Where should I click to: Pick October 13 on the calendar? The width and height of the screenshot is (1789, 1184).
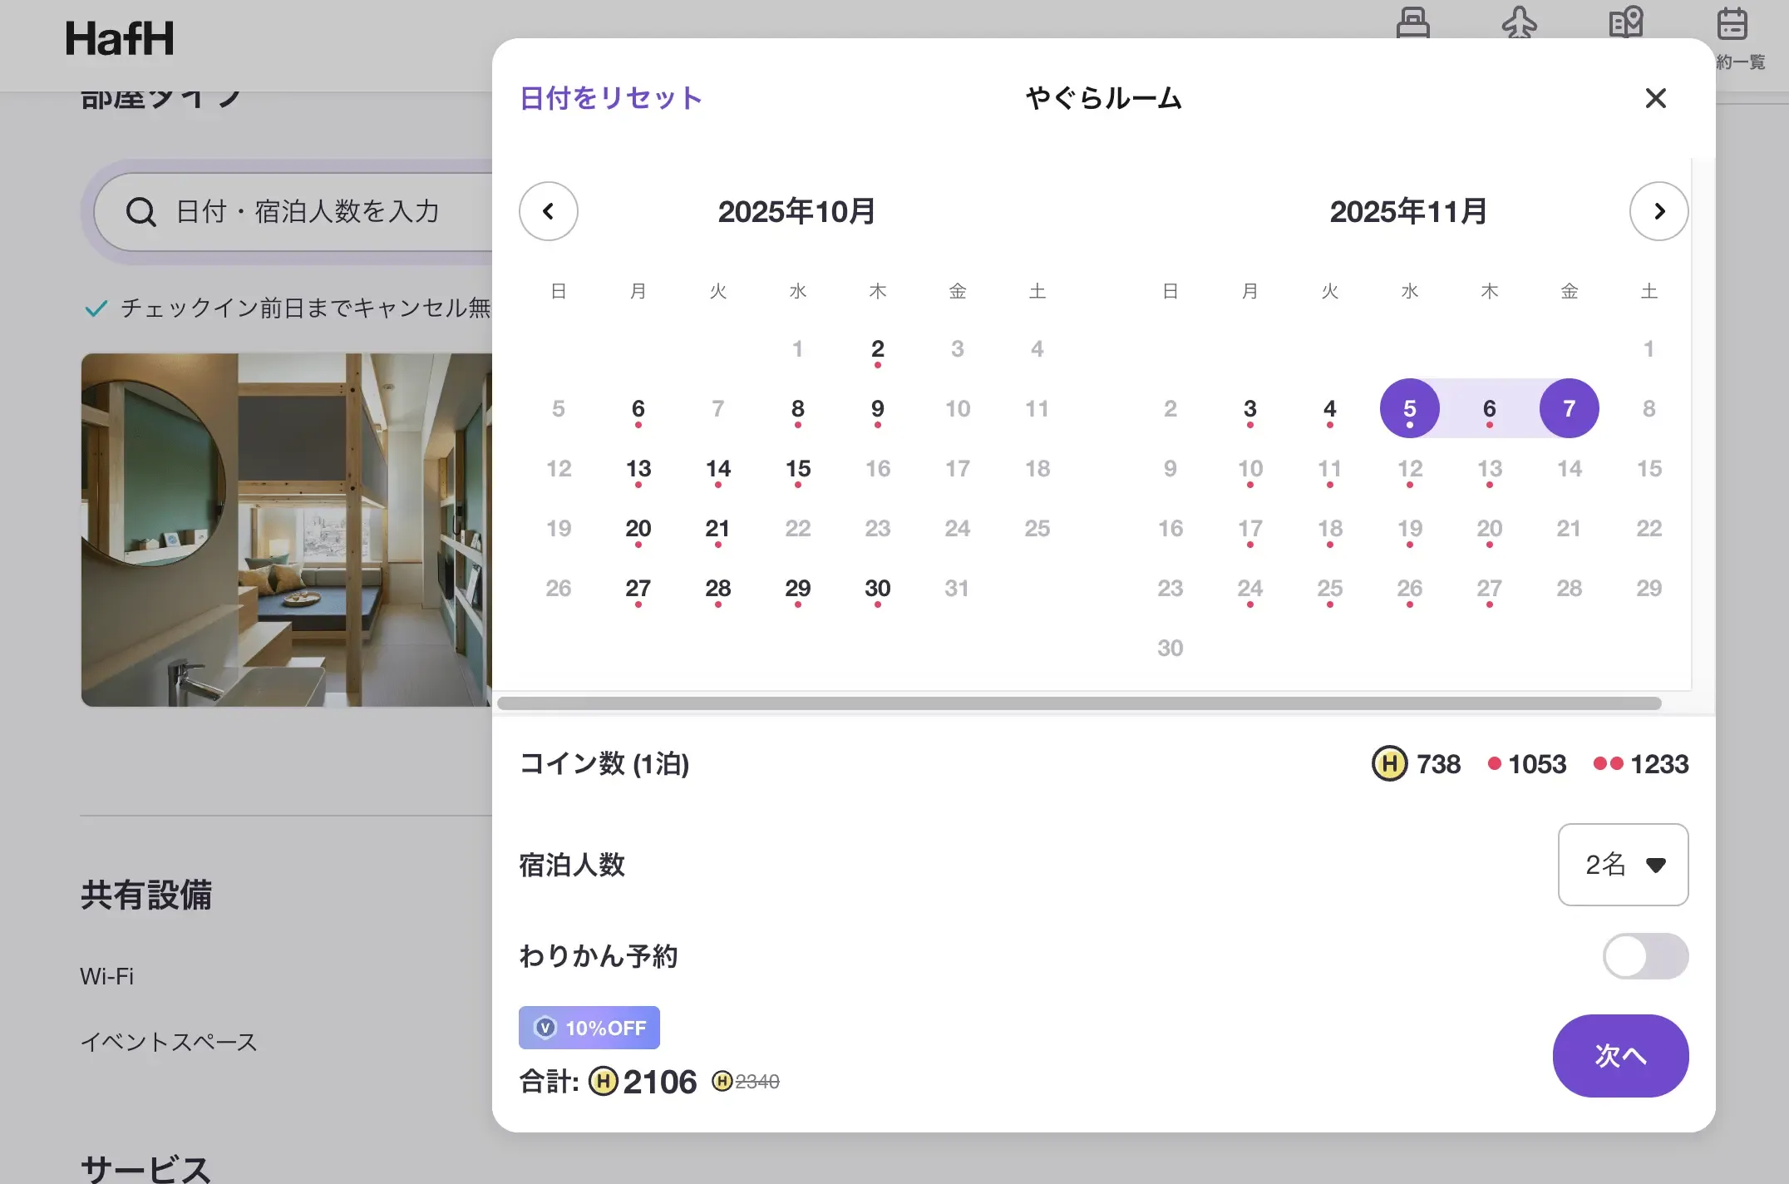[638, 469]
